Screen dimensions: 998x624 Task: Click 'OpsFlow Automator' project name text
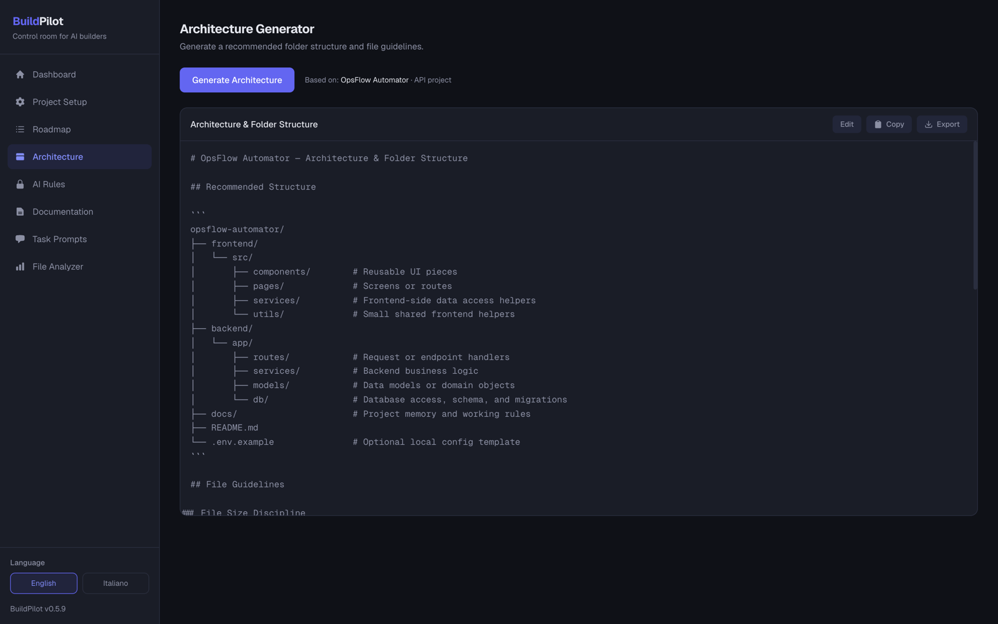374,80
